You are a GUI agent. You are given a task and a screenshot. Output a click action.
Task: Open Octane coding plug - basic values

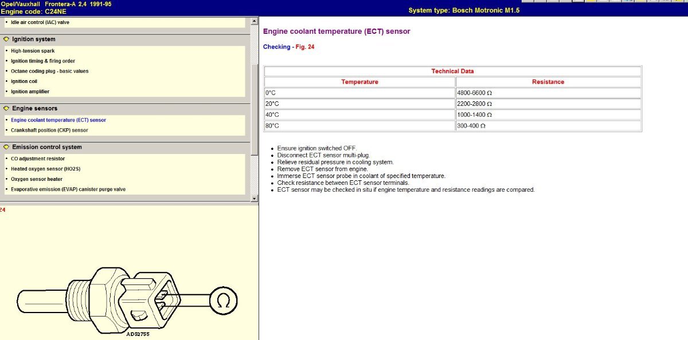tap(50, 72)
